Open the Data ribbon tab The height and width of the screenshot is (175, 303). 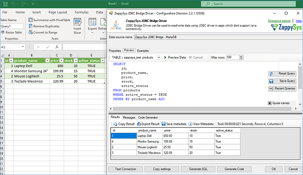click(99, 12)
